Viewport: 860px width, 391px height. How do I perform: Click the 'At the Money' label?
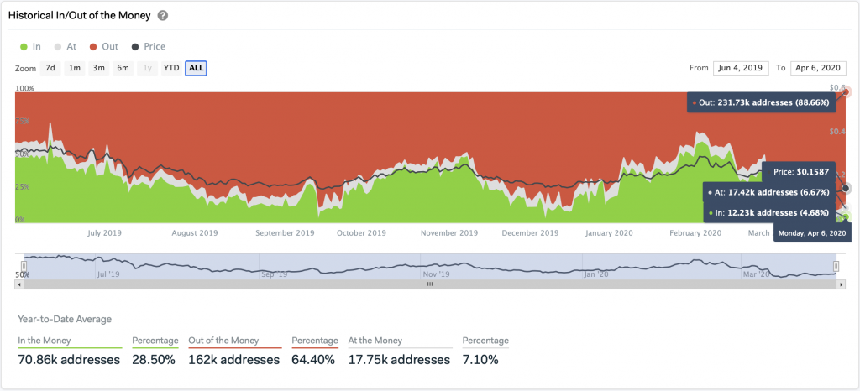(375, 341)
